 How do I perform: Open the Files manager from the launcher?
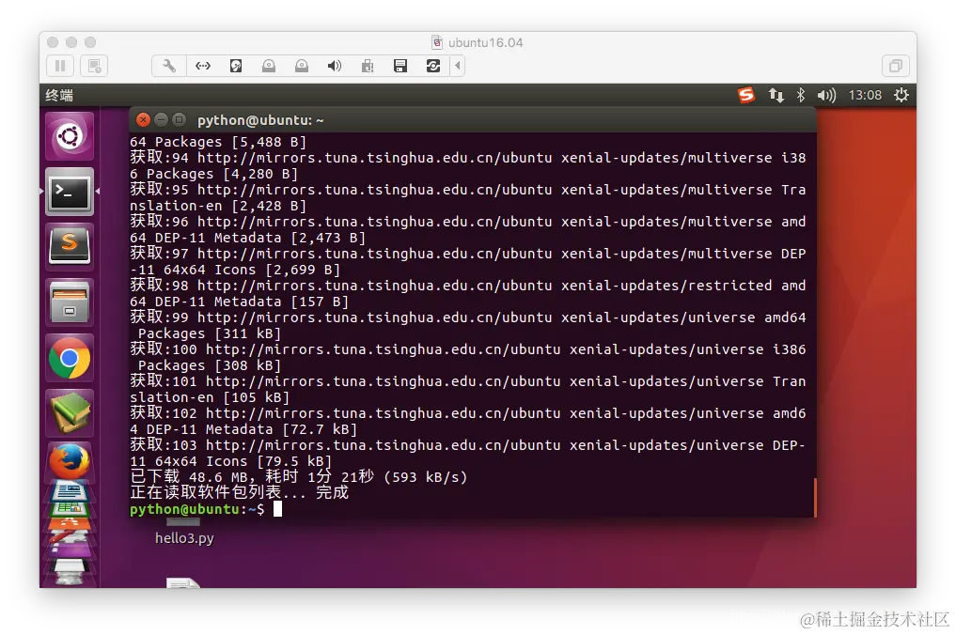pos(70,302)
